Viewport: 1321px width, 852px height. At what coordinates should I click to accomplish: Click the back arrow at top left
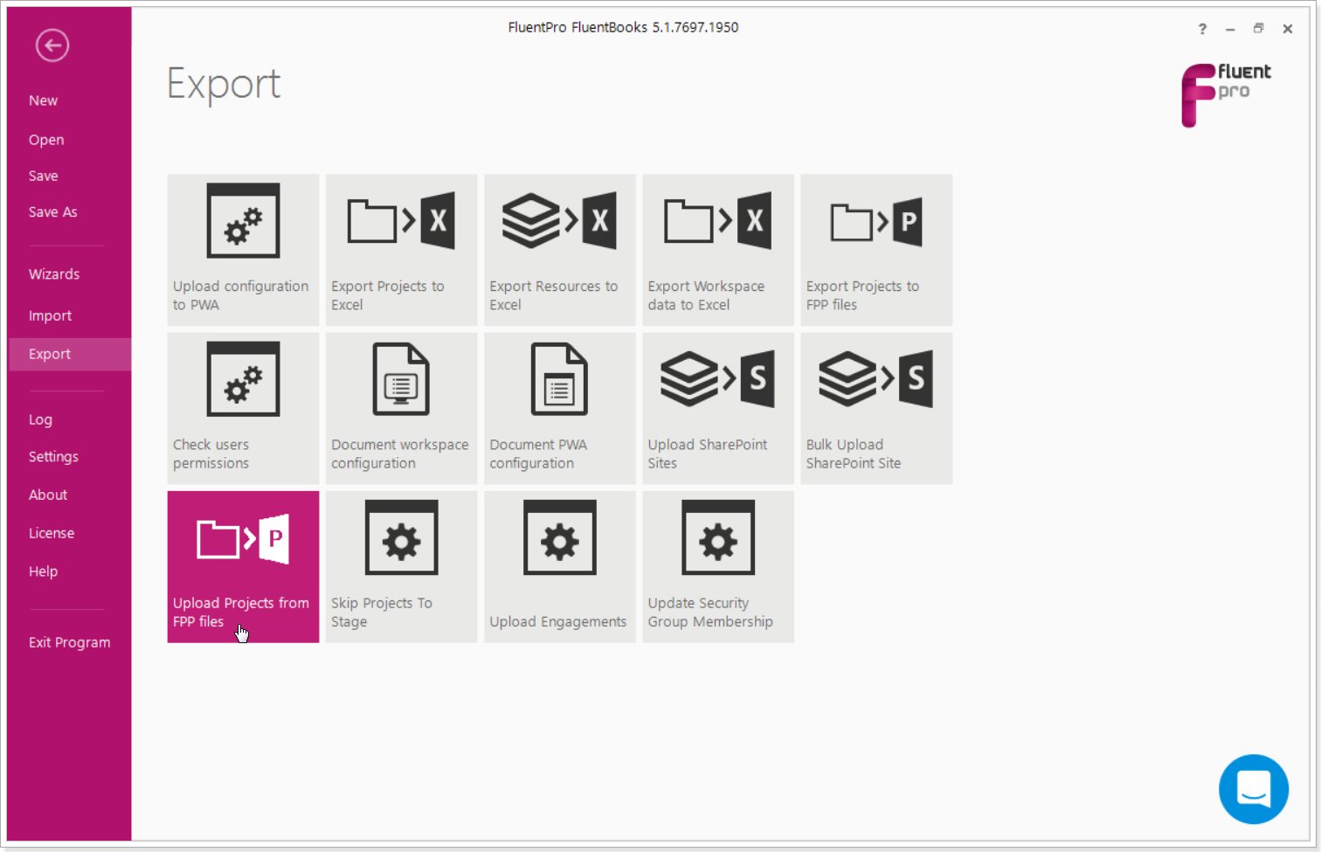pyautogui.click(x=52, y=45)
